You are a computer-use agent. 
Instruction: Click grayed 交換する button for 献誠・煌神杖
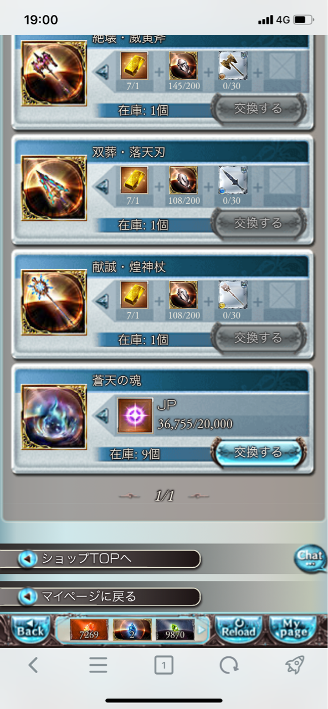[x=259, y=337]
